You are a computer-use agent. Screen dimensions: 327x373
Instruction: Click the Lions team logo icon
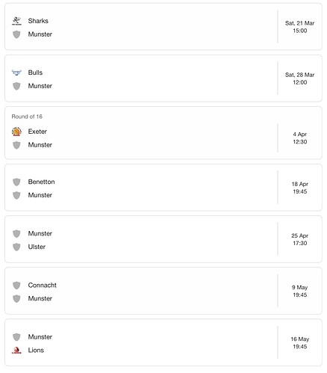[x=16, y=350]
